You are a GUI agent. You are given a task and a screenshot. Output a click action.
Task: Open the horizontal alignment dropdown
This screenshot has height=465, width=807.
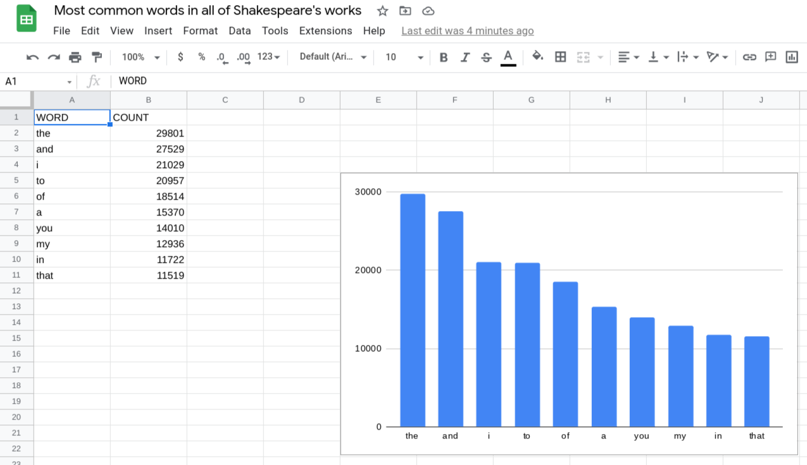pyautogui.click(x=629, y=57)
